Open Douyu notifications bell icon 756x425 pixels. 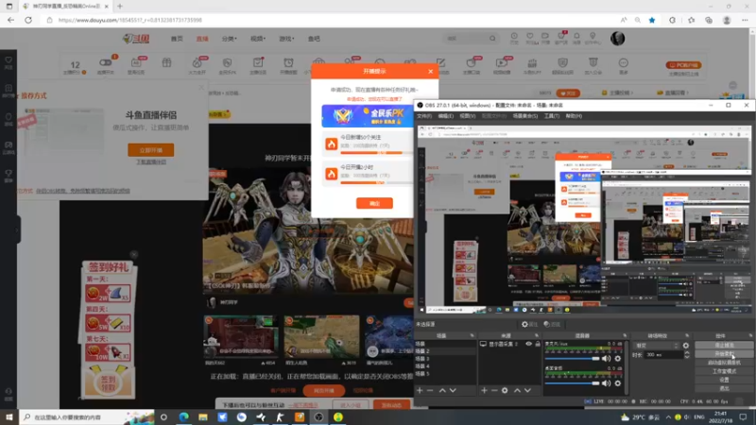576,38
